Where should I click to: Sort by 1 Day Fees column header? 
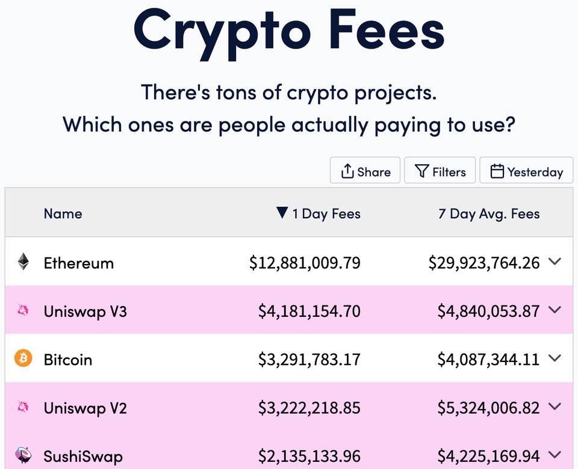(326, 213)
